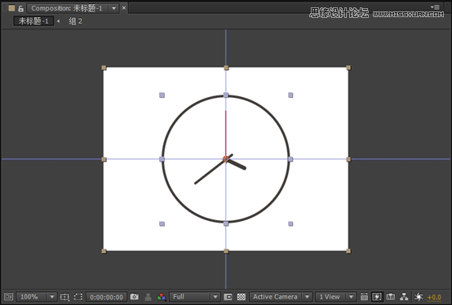The width and height of the screenshot is (452, 305).
Task: Click the +0.0 exposure value
Action: (434, 297)
